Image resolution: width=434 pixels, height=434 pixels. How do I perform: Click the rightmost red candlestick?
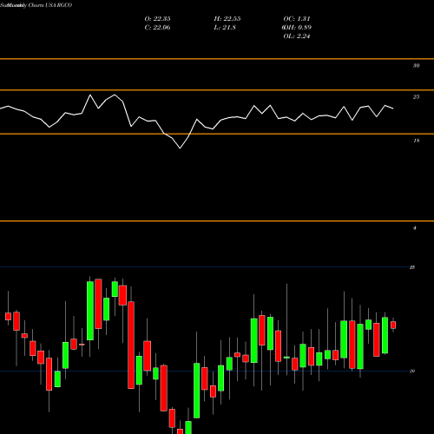point(393,325)
